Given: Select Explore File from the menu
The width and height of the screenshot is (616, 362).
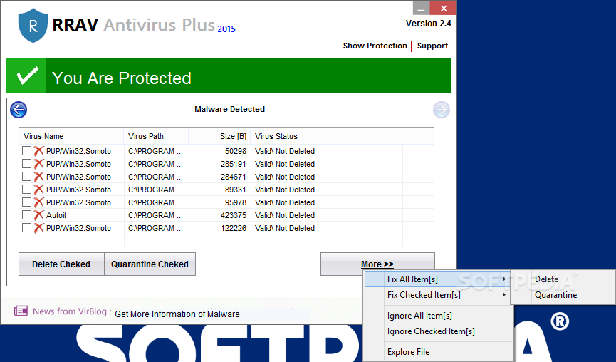Looking at the screenshot, I should coord(437,352).
